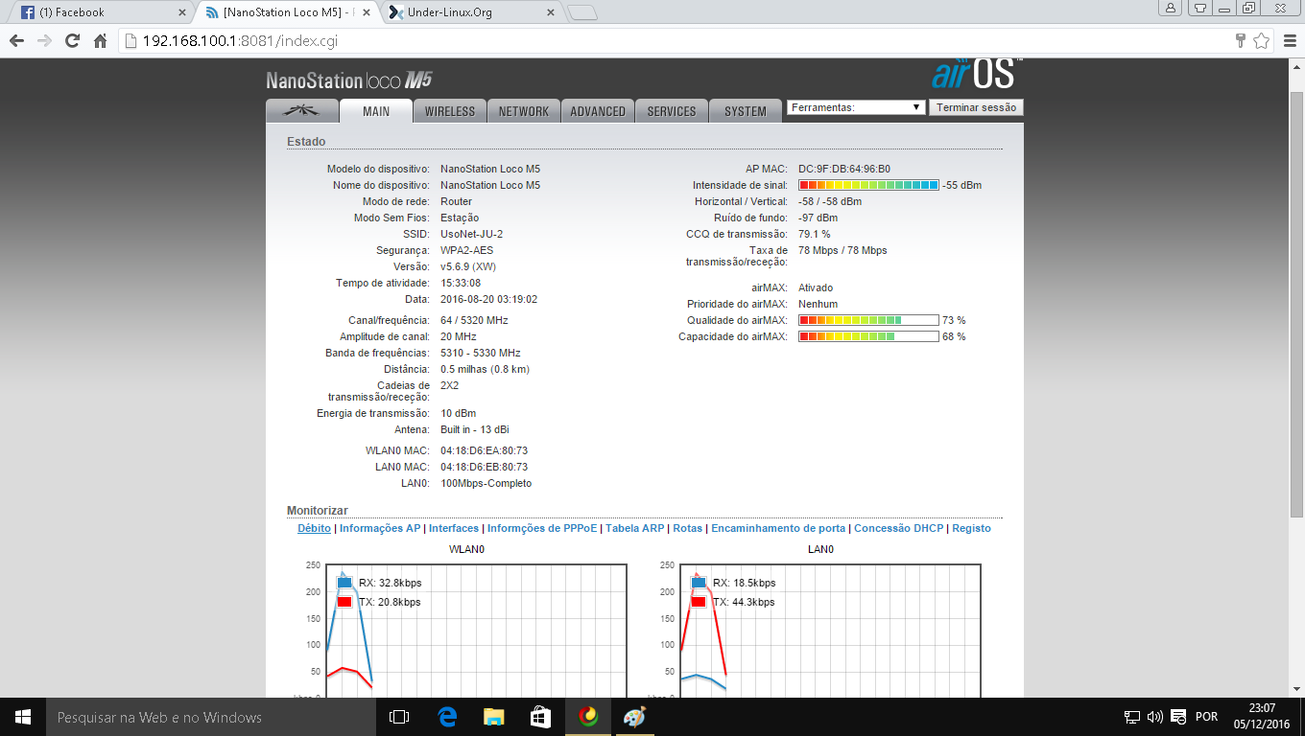Screen dimensions: 1305x736
Task: Open Informções de PPPoE link
Action: coord(542,528)
